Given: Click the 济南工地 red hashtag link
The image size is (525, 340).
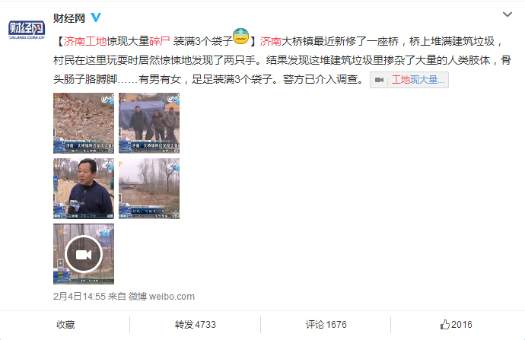Looking at the screenshot, I should point(85,41).
